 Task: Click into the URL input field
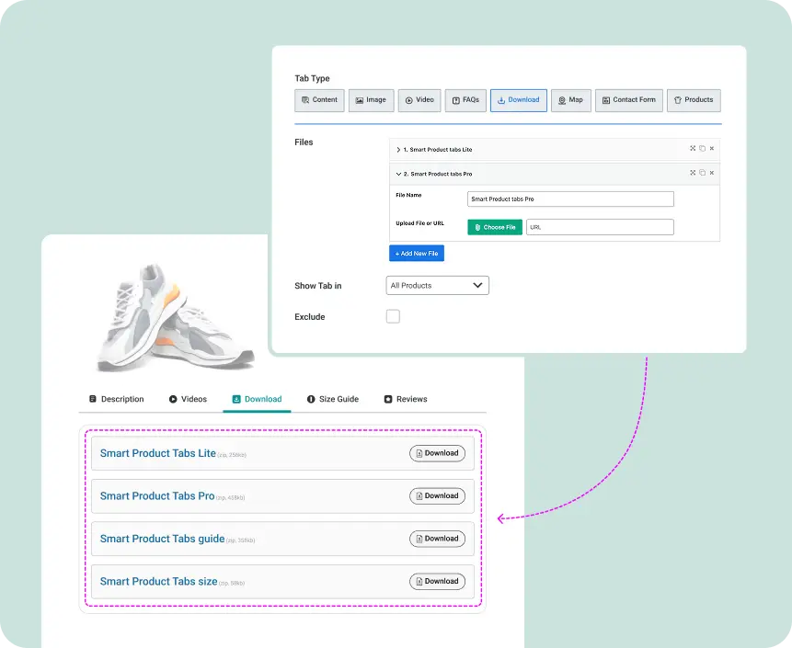[600, 227]
